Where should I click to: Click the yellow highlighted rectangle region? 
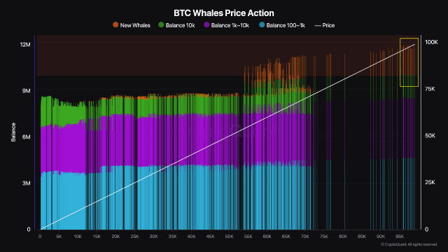pyautogui.click(x=409, y=62)
